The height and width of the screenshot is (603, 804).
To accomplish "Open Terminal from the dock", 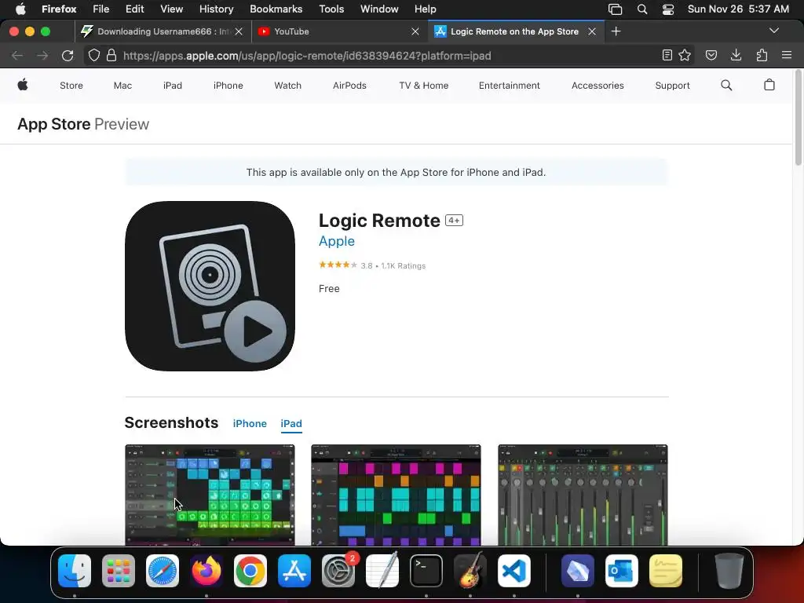I will 426,571.
